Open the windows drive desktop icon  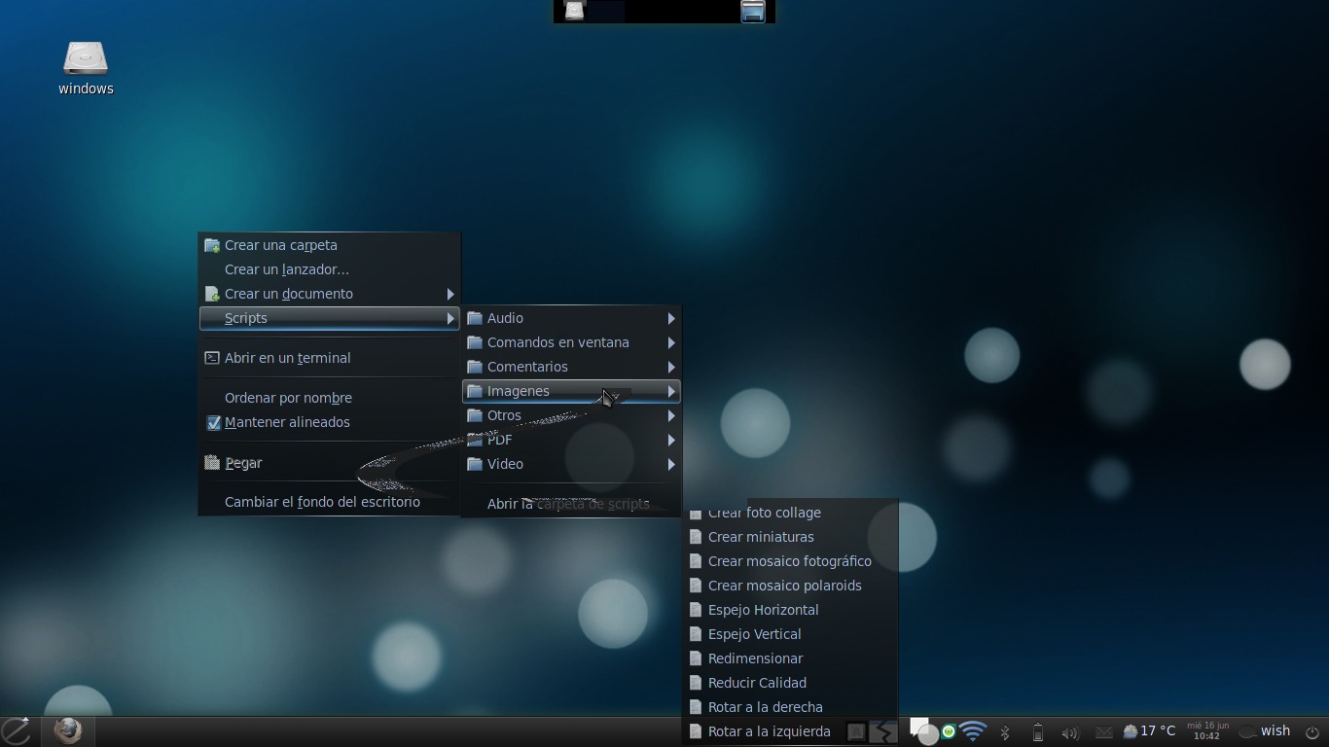click(x=86, y=68)
